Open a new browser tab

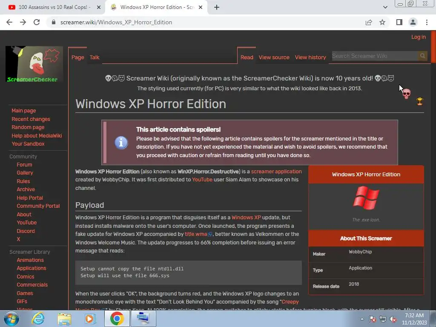[217, 7]
